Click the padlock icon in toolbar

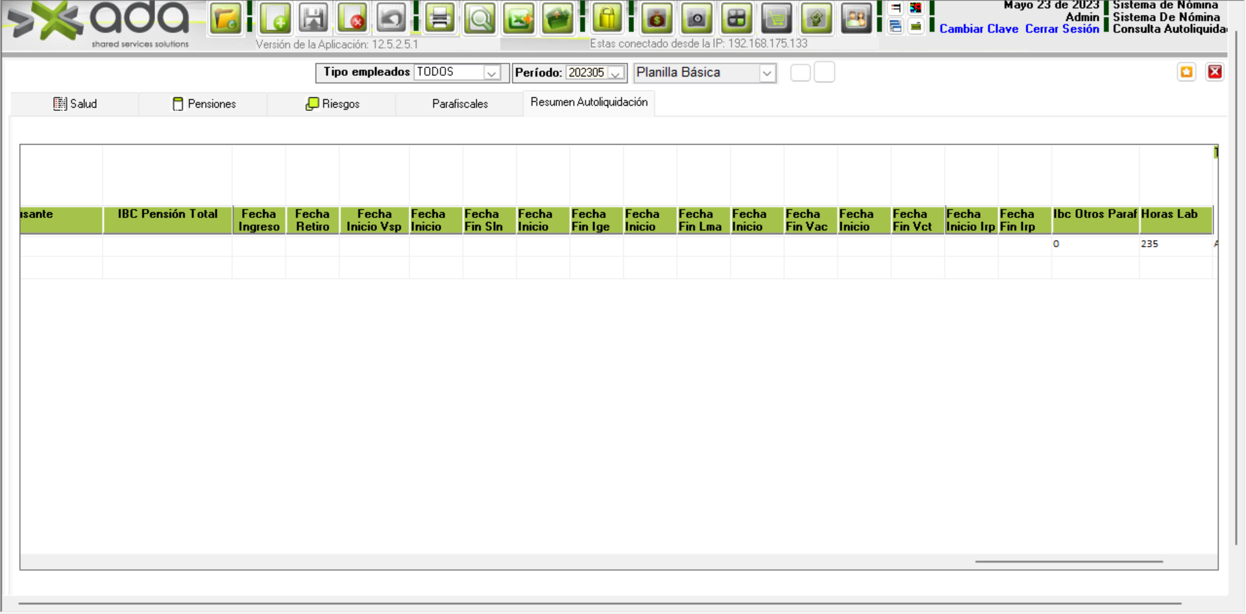click(x=607, y=18)
